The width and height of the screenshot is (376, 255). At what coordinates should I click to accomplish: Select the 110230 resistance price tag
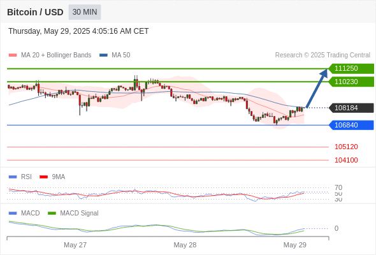point(351,82)
